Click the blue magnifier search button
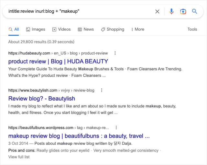 194,12
